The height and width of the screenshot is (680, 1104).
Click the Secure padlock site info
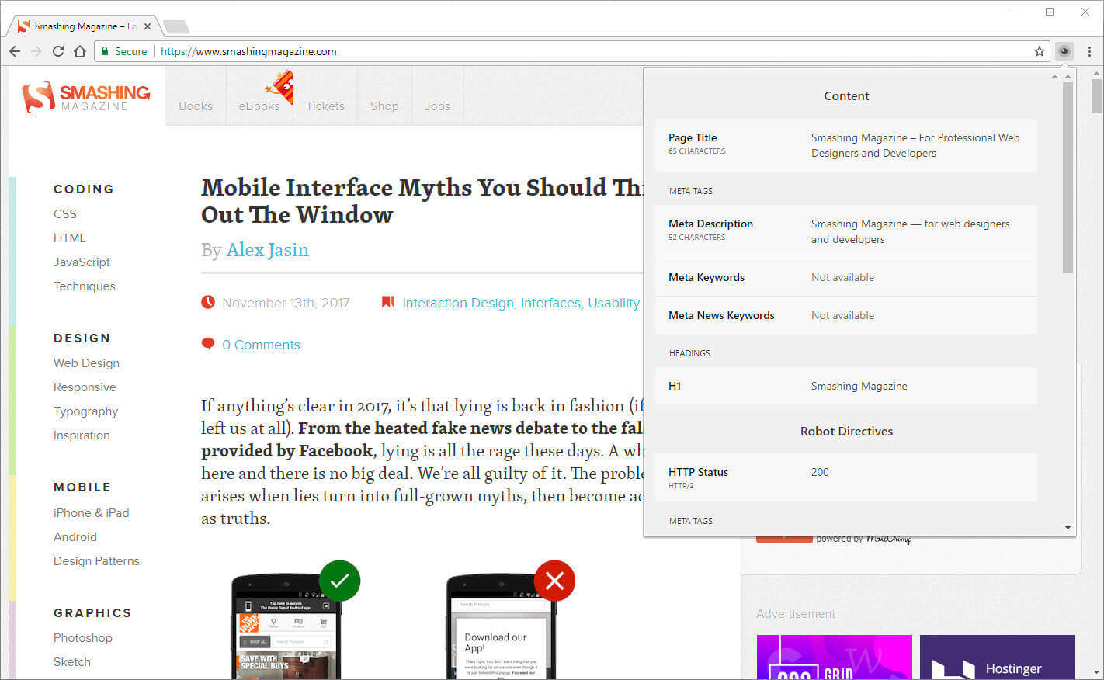(x=123, y=51)
